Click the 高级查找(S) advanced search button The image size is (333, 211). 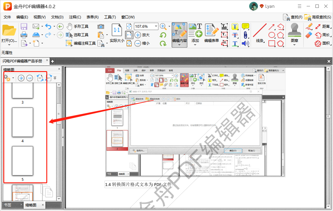[x=318, y=17]
